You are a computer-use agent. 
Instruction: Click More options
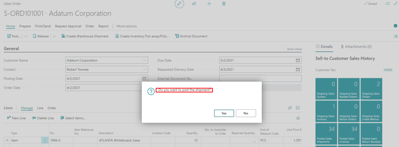click(127, 26)
